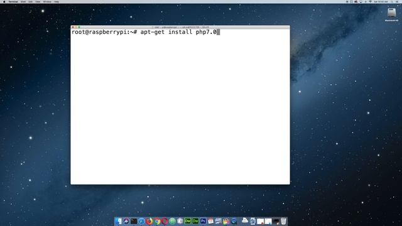
Task: Zoom the Terminal window with green button
Action: click(x=79, y=27)
